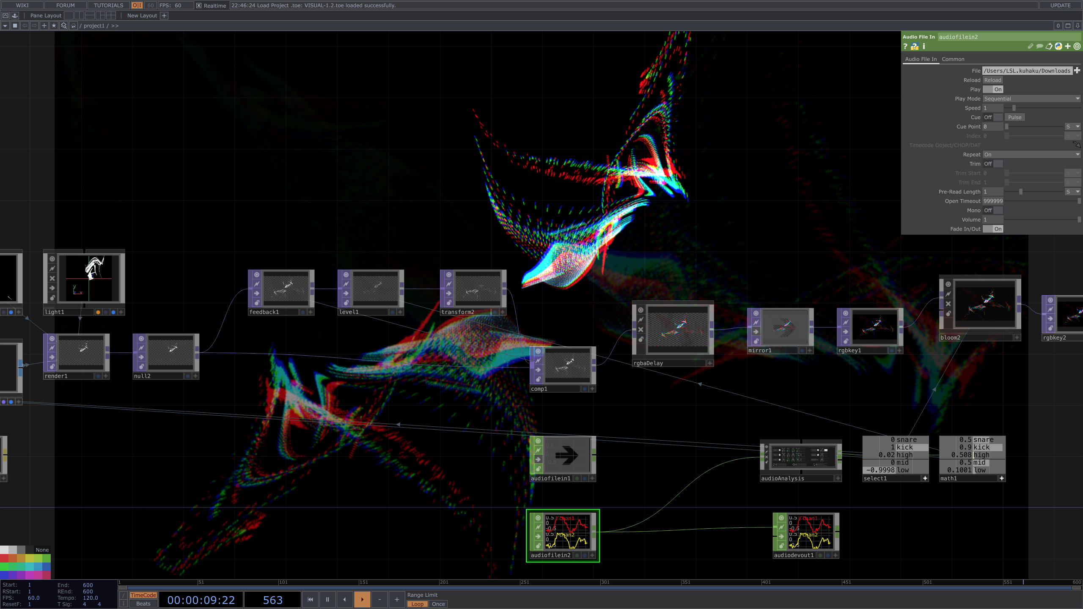Switch to the Common tab
Image resolution: width=1083 pixels, height=609 pixels.
pos(953,59)
